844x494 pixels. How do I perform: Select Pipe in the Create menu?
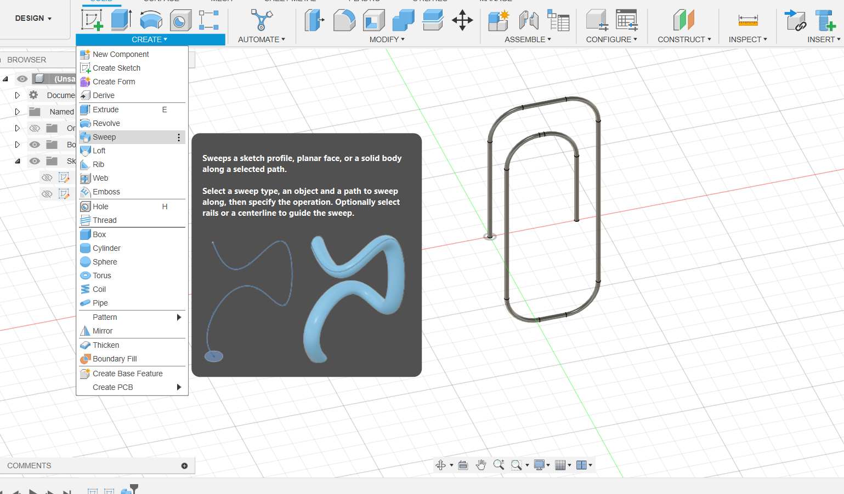point(132,303)
